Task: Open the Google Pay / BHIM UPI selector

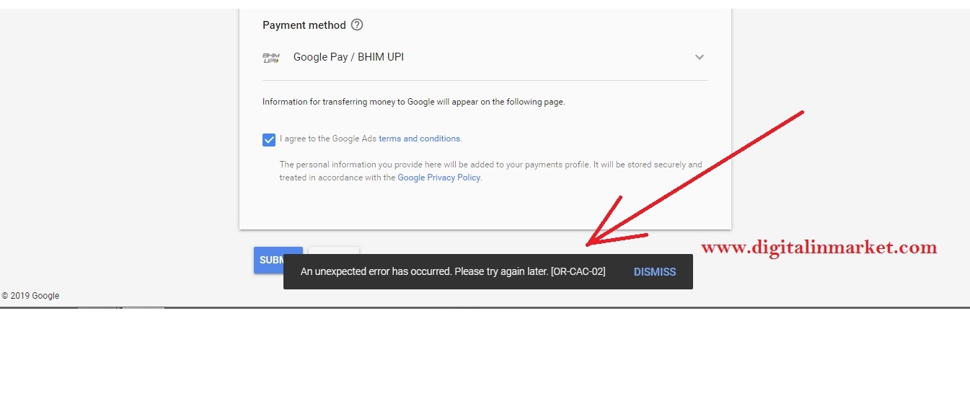Action: coord(485,57)
